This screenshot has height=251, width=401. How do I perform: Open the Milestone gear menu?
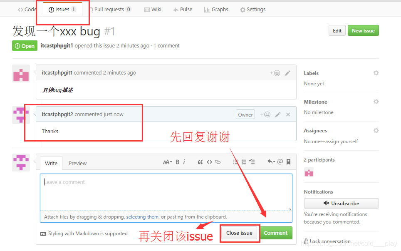pyautogui.click(x=376, y=102)
